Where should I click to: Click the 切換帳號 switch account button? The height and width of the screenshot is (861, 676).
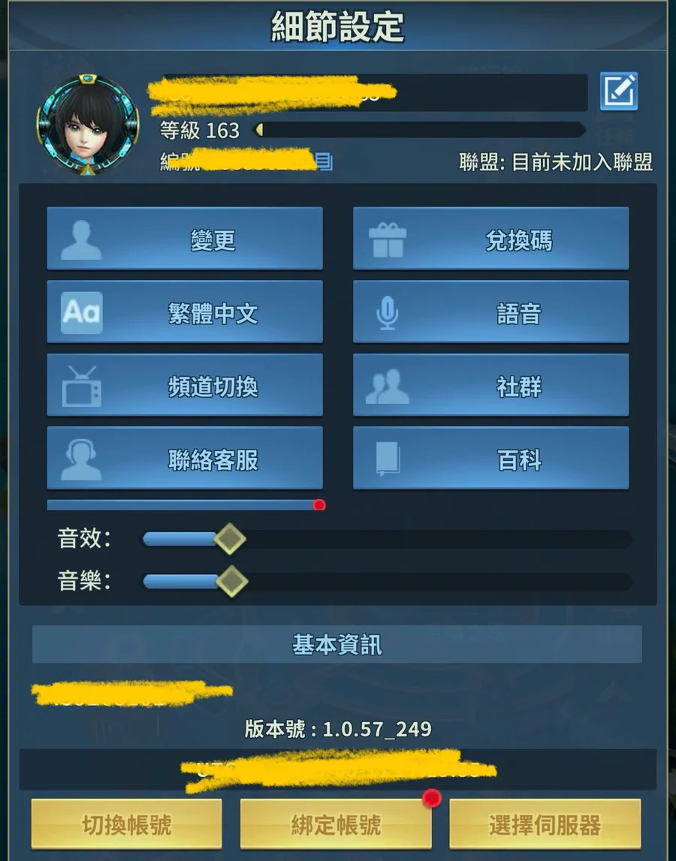pos(126,824)
